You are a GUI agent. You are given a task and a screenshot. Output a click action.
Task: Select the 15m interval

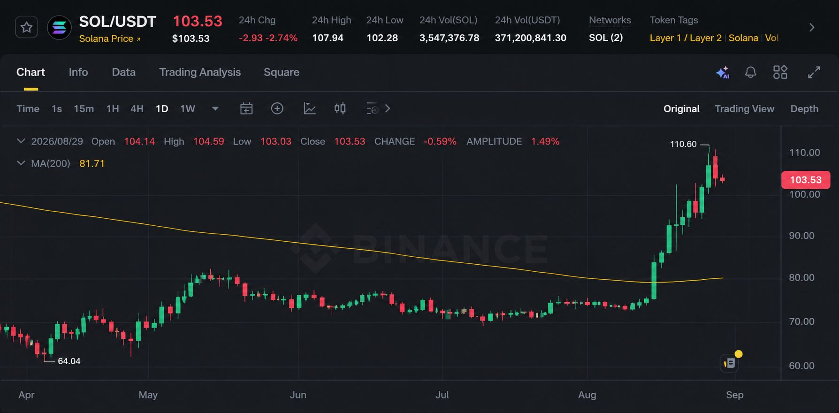pyautogui.click(x=84, y=109)
